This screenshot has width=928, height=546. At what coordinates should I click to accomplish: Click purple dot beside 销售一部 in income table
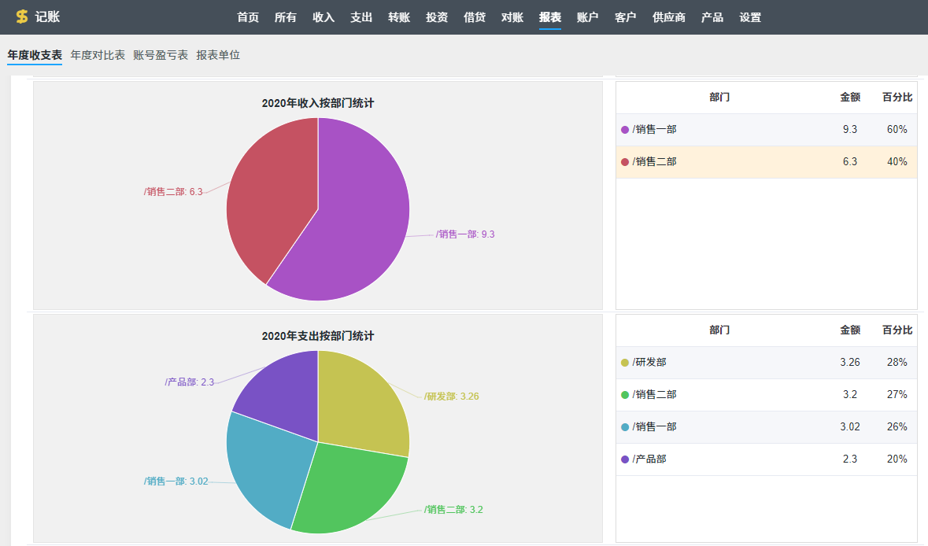coord(624,130)
